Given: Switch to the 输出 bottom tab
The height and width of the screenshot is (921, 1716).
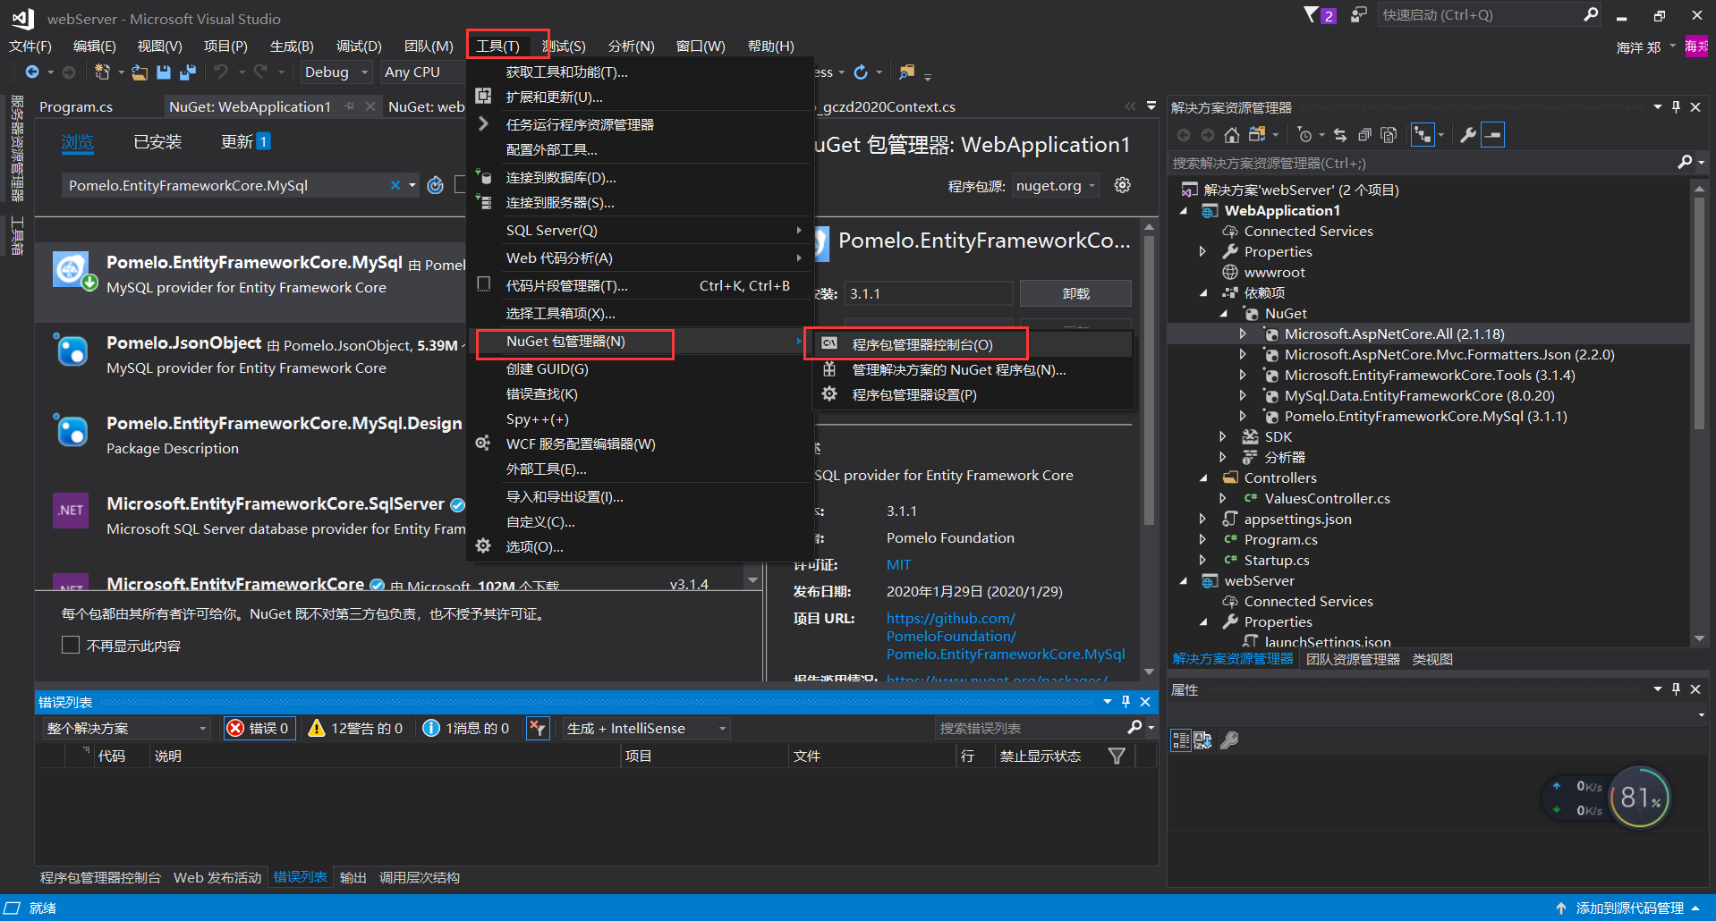Looking at the screenshot, I should point(353,877).
